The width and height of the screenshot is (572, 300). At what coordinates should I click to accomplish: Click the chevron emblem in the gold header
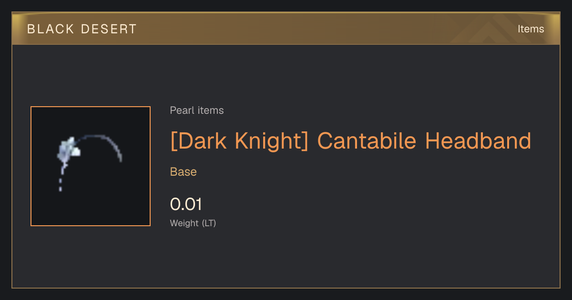[x=495, y=29]
